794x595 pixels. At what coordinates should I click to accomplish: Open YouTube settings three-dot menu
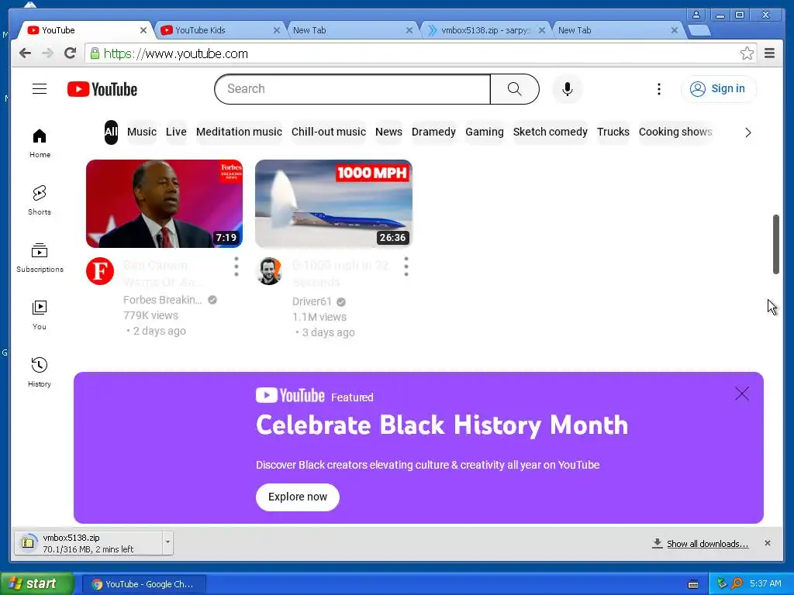point(659,89)
